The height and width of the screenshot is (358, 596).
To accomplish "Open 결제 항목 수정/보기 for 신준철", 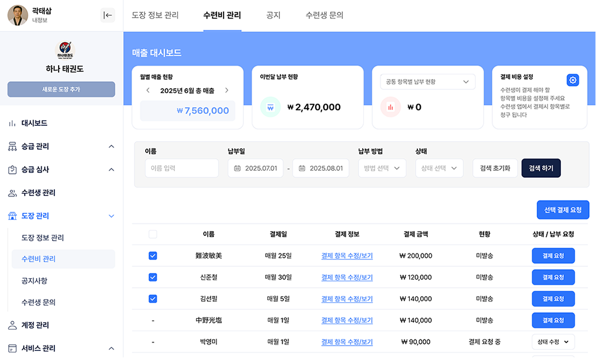I will [347, 278].
